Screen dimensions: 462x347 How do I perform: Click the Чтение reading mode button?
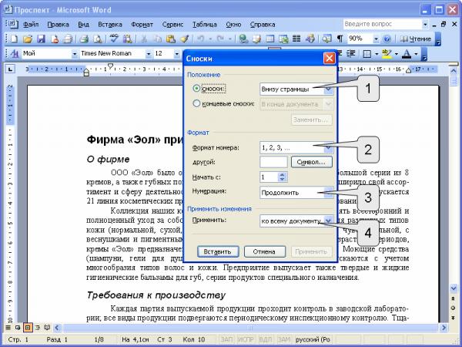[416, 39]
